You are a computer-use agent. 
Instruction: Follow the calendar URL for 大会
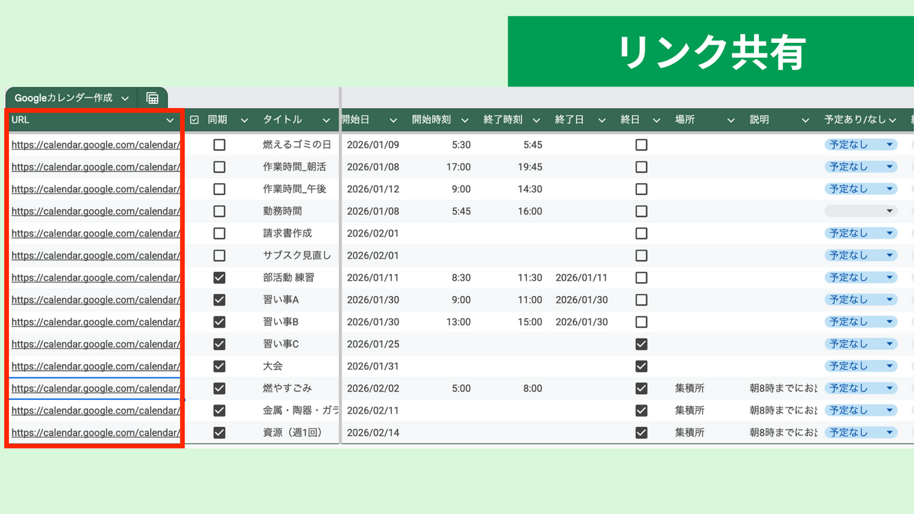pos(96,366)
